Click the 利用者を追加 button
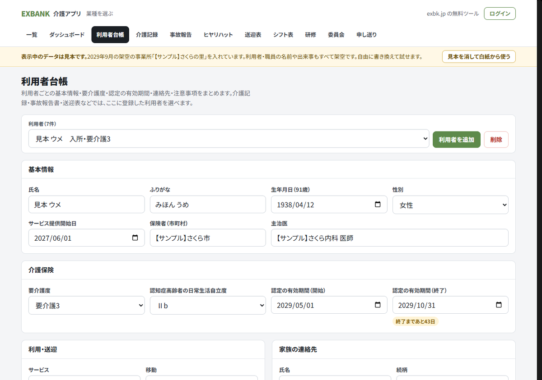Image resolution: width=542 pixels, height=380 pixels. [x=457, y=140]
